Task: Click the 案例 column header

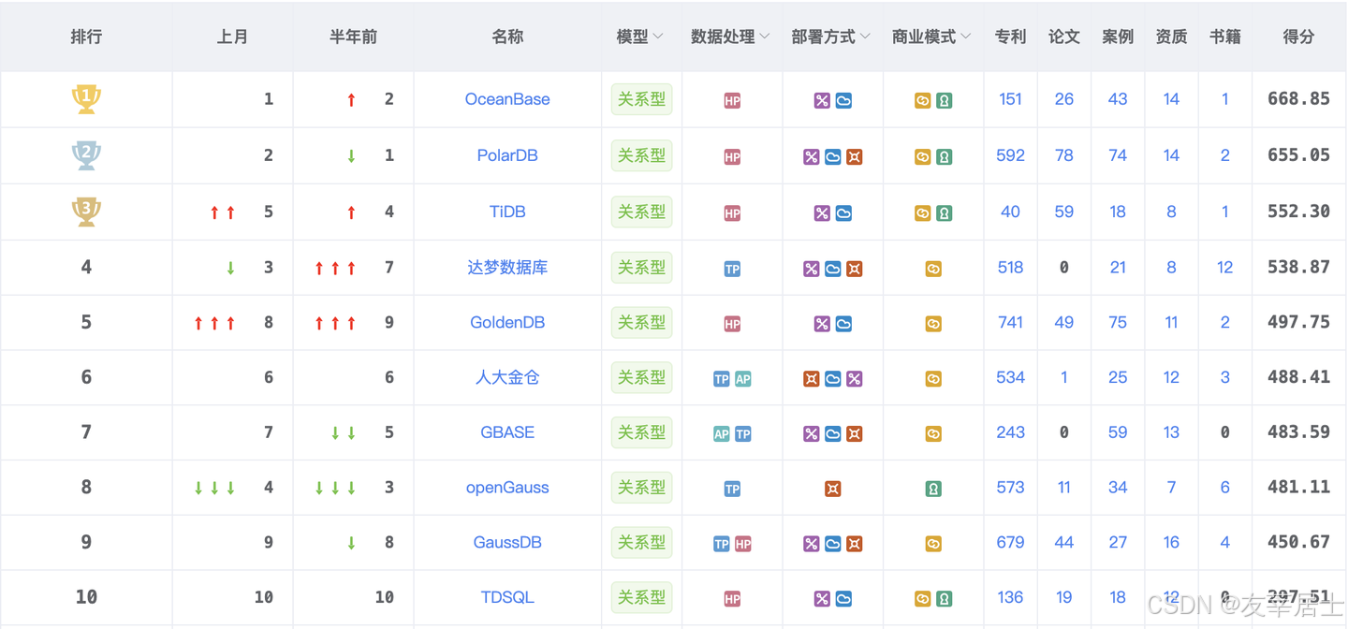Action: [x=1118, y=37]
